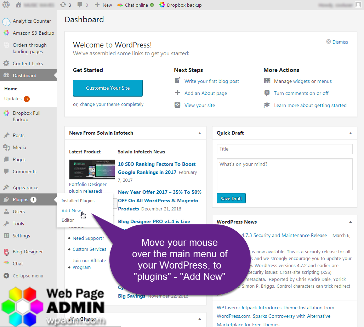The width and height of the screenshot is (364, 327).
Task: Open the Media library menu
Action: point(28,147)
